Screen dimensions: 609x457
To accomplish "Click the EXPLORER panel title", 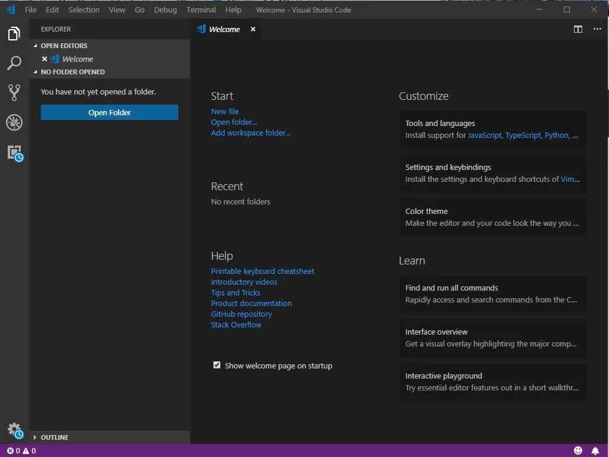I will (56, 29).
